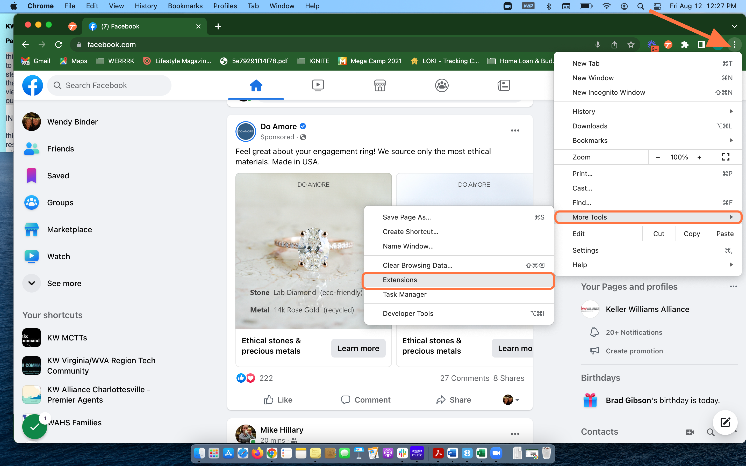Open the Chrome extensions puzzle icon
Viewport: 746px width, 466px height.
(685, 45)
